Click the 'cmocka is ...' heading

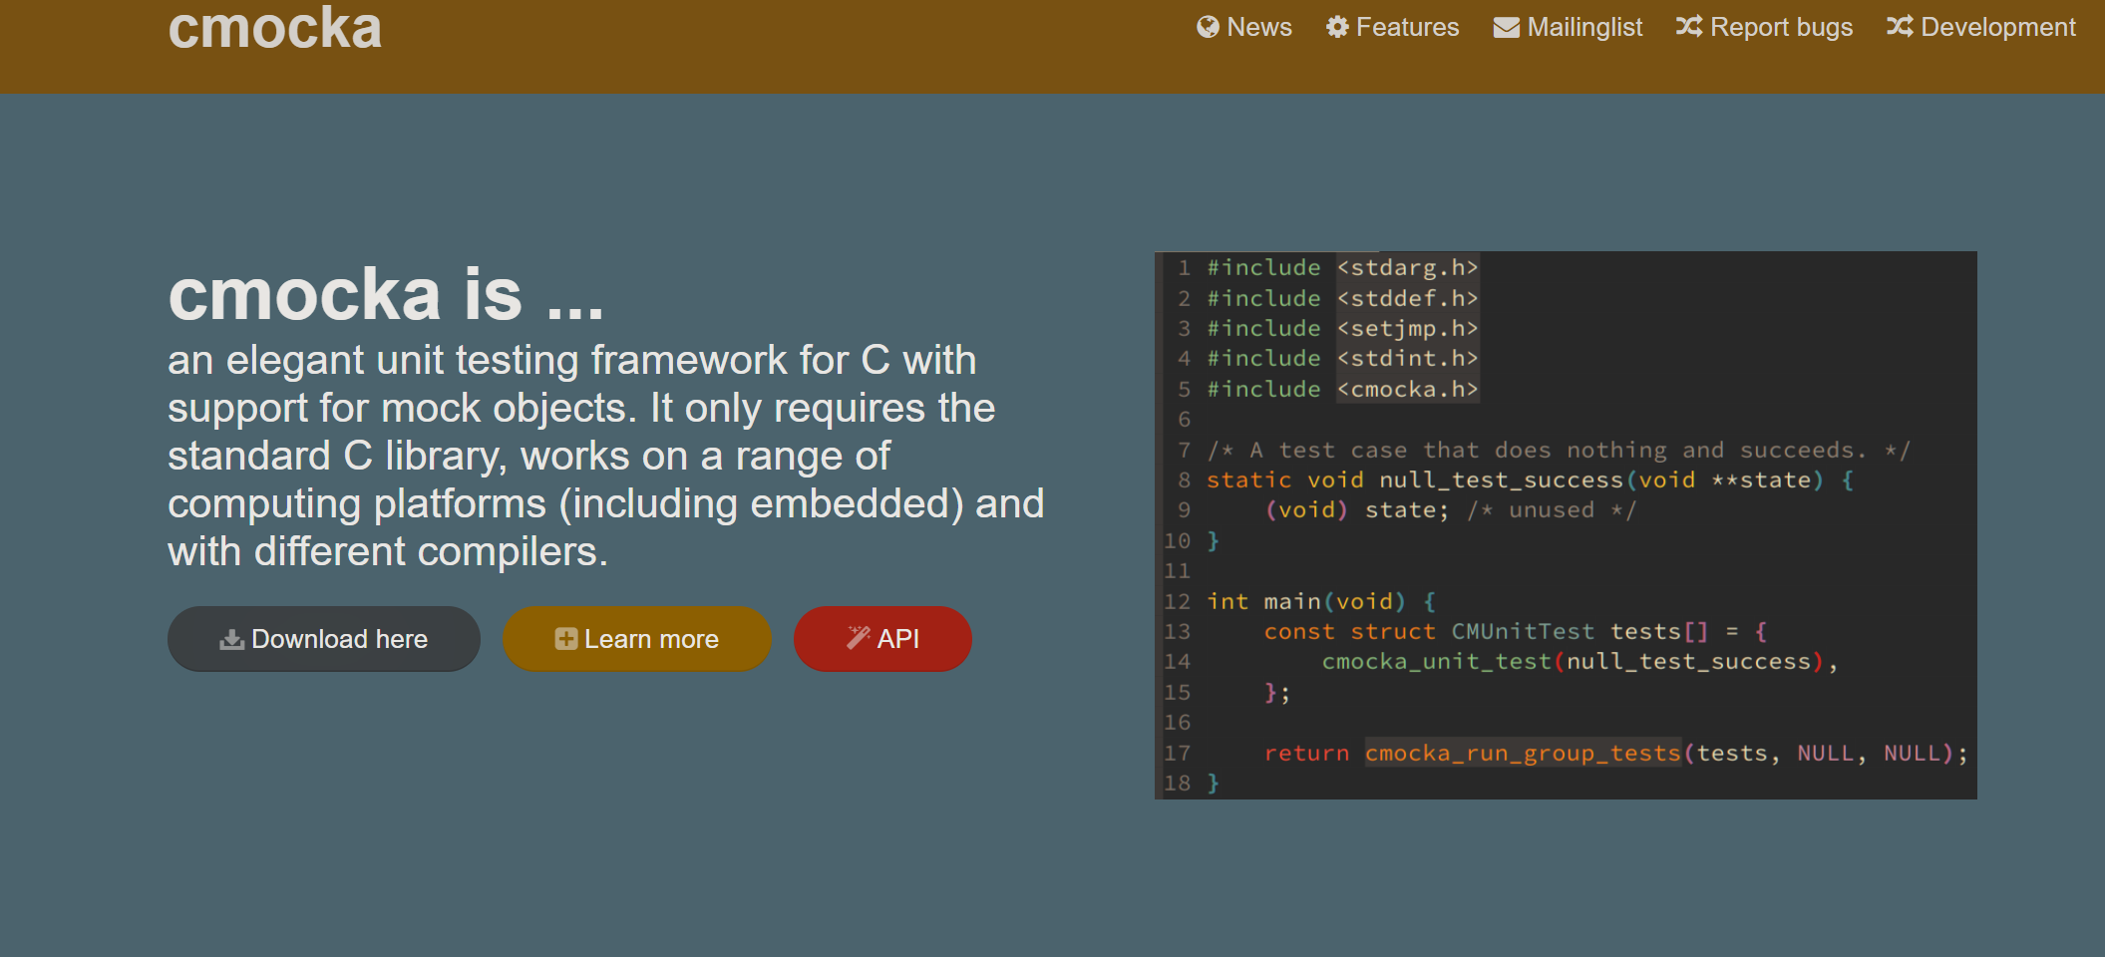[386, 295]
